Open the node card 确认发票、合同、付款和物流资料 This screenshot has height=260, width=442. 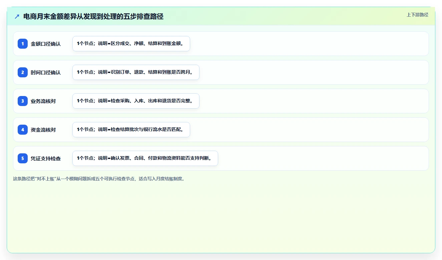pyautogui.click(x=145, y=158)
